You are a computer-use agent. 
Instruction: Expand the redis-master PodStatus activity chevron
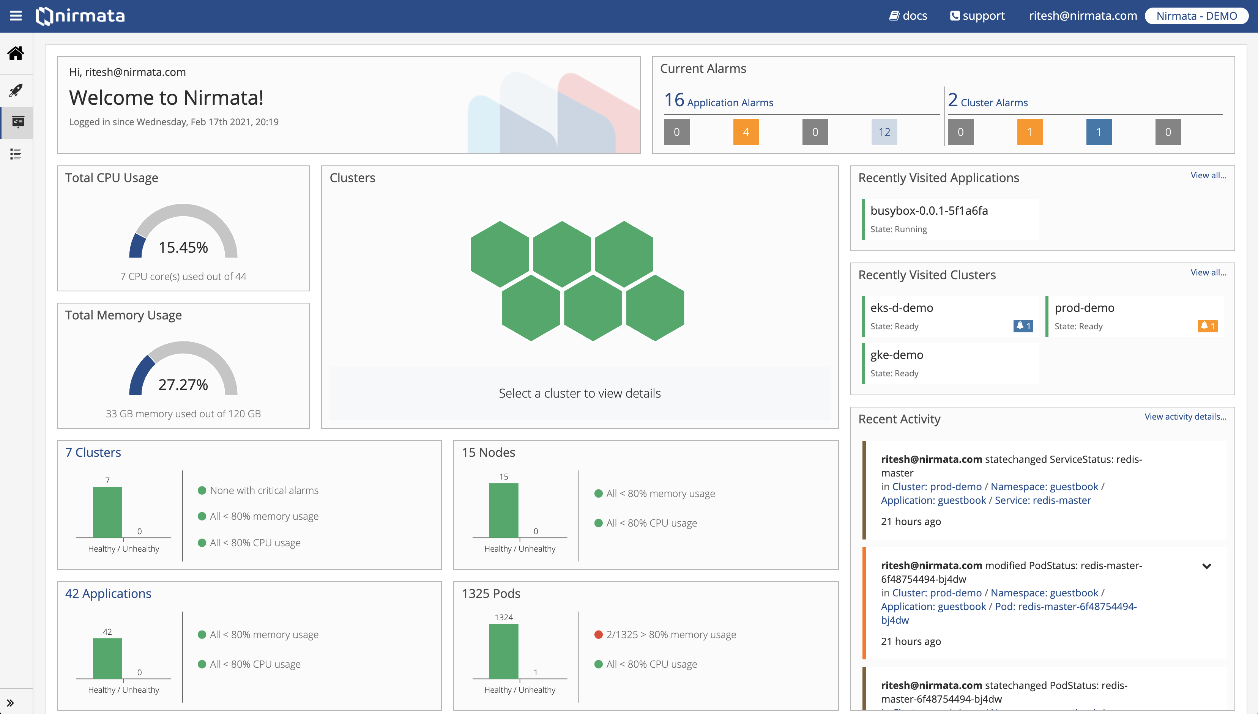click(x=1206, y=566)
